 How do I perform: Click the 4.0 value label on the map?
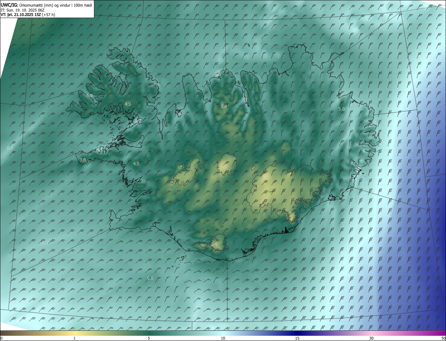click(128, 104)
